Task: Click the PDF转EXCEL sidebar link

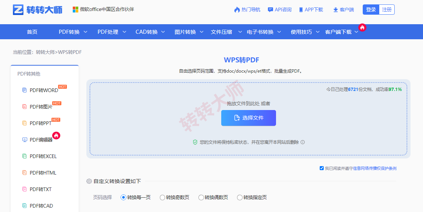Action: (43, 156)
